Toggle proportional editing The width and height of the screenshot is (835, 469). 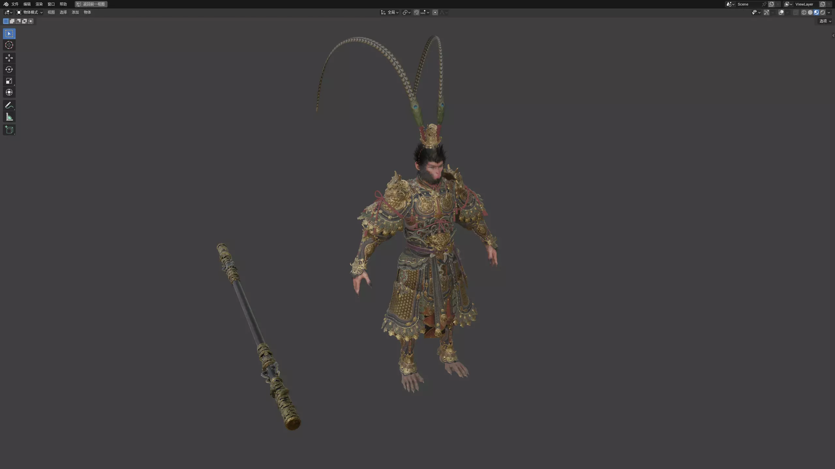[435, 12]
